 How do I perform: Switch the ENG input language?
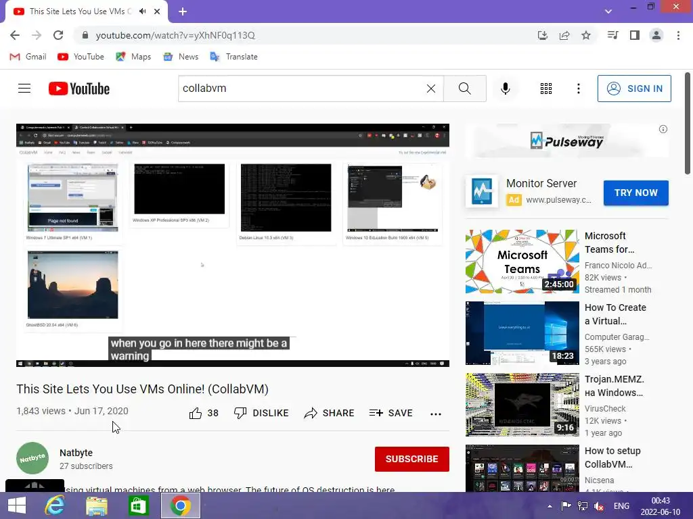(x=621, y=506)
